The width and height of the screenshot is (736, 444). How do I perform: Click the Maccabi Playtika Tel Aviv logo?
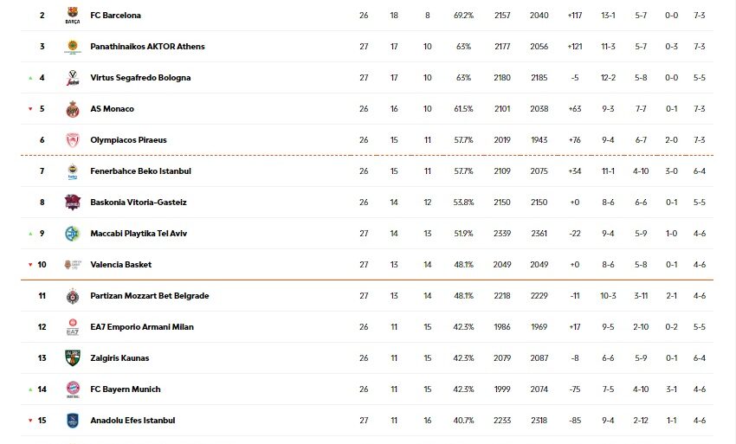(73, 234)
